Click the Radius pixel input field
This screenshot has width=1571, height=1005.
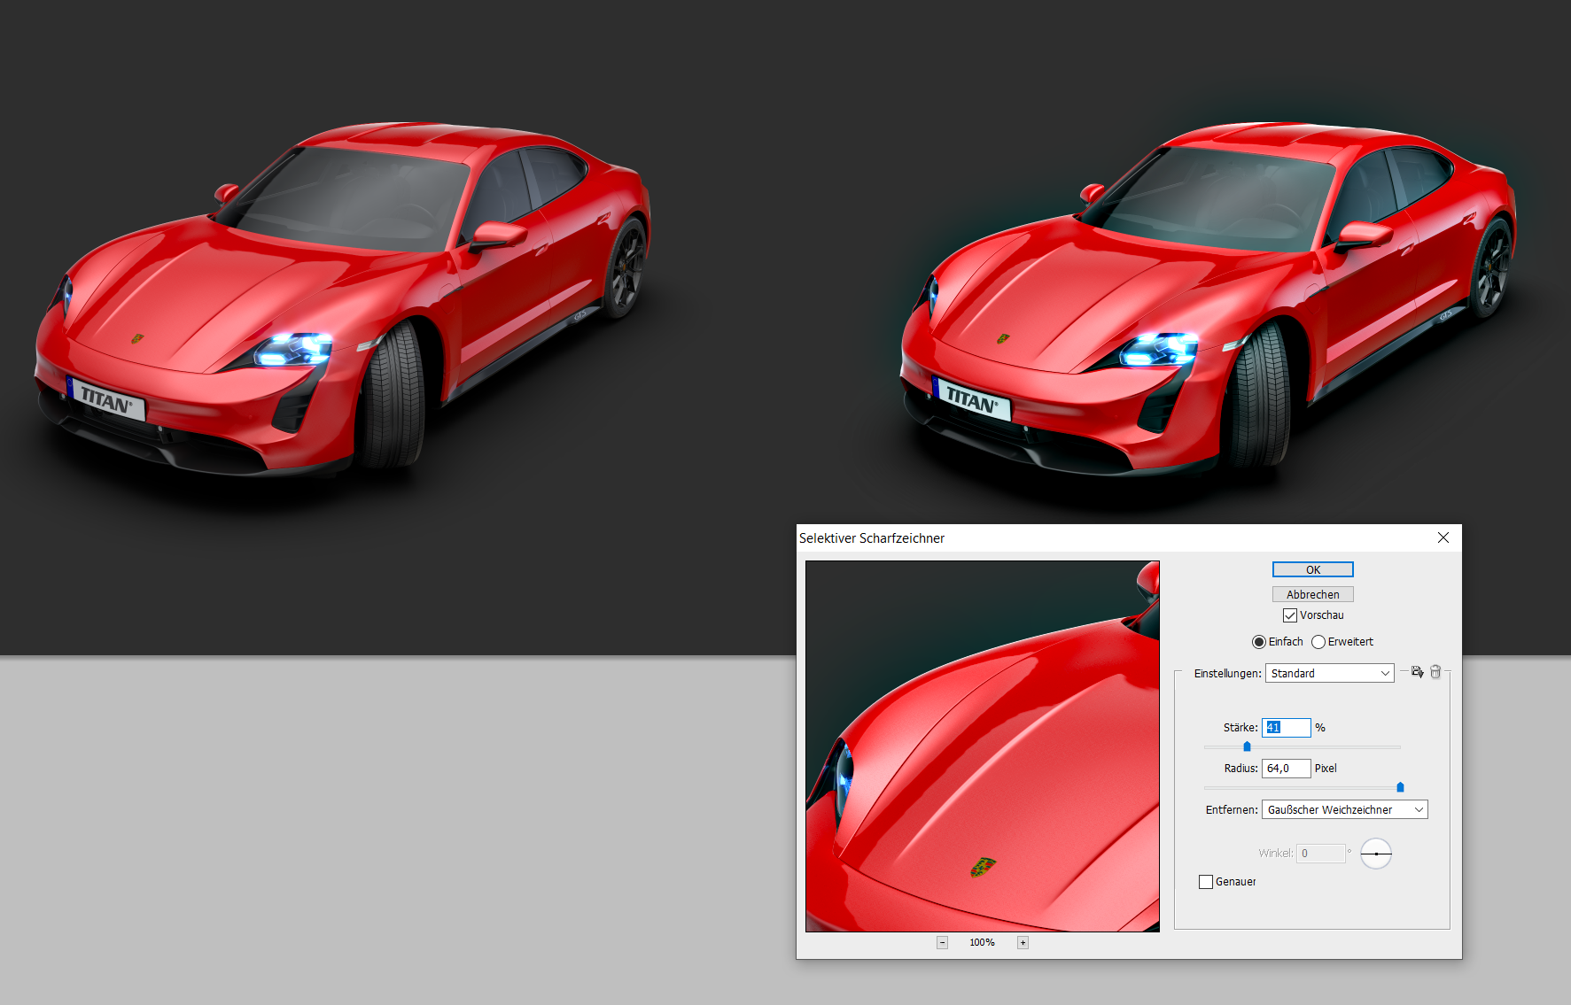[x=1286, y=768]
